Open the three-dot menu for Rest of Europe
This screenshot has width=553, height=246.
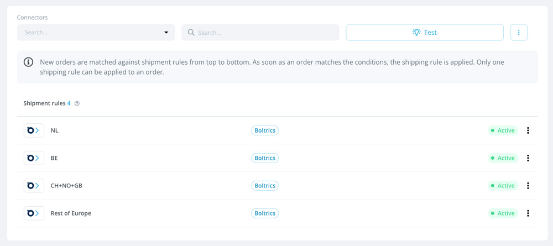528,213
